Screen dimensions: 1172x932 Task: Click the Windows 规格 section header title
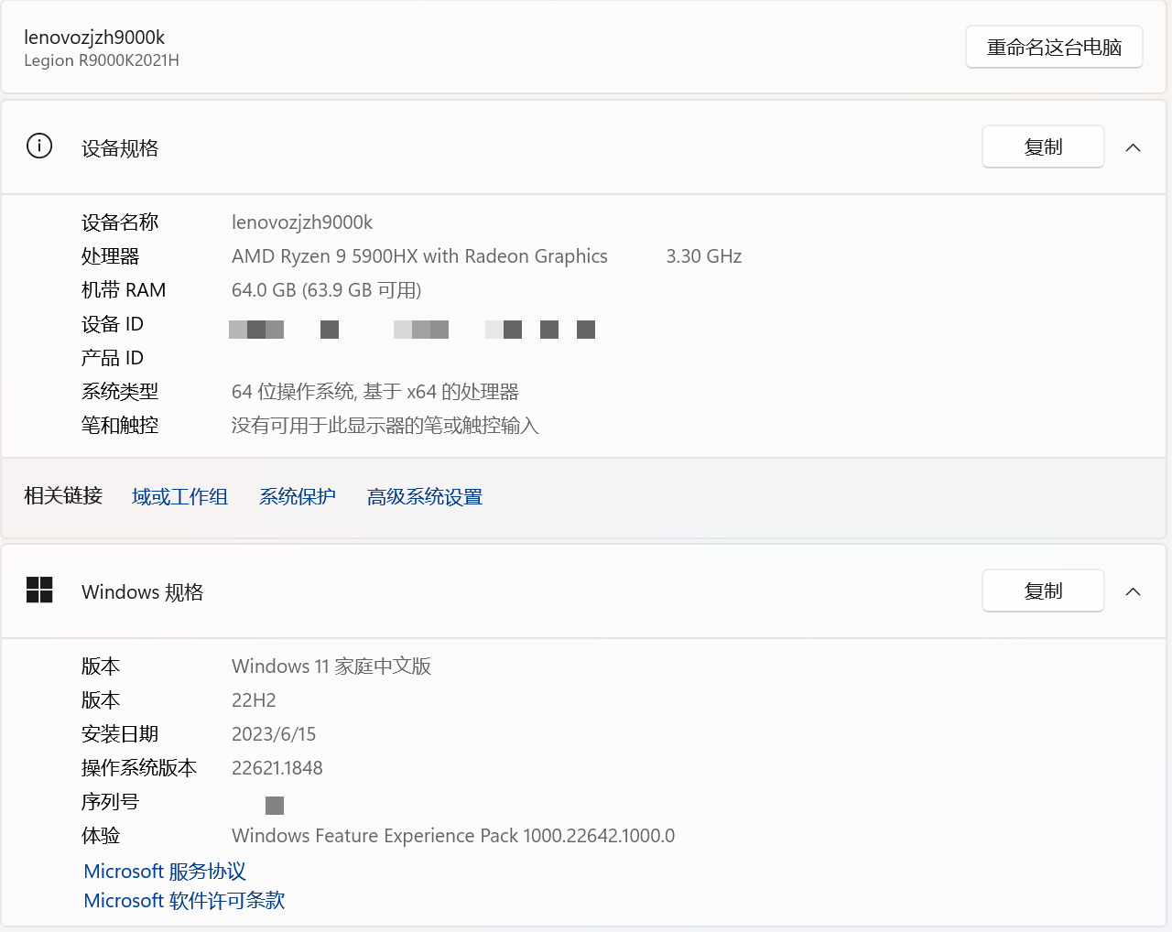[142, 592]
